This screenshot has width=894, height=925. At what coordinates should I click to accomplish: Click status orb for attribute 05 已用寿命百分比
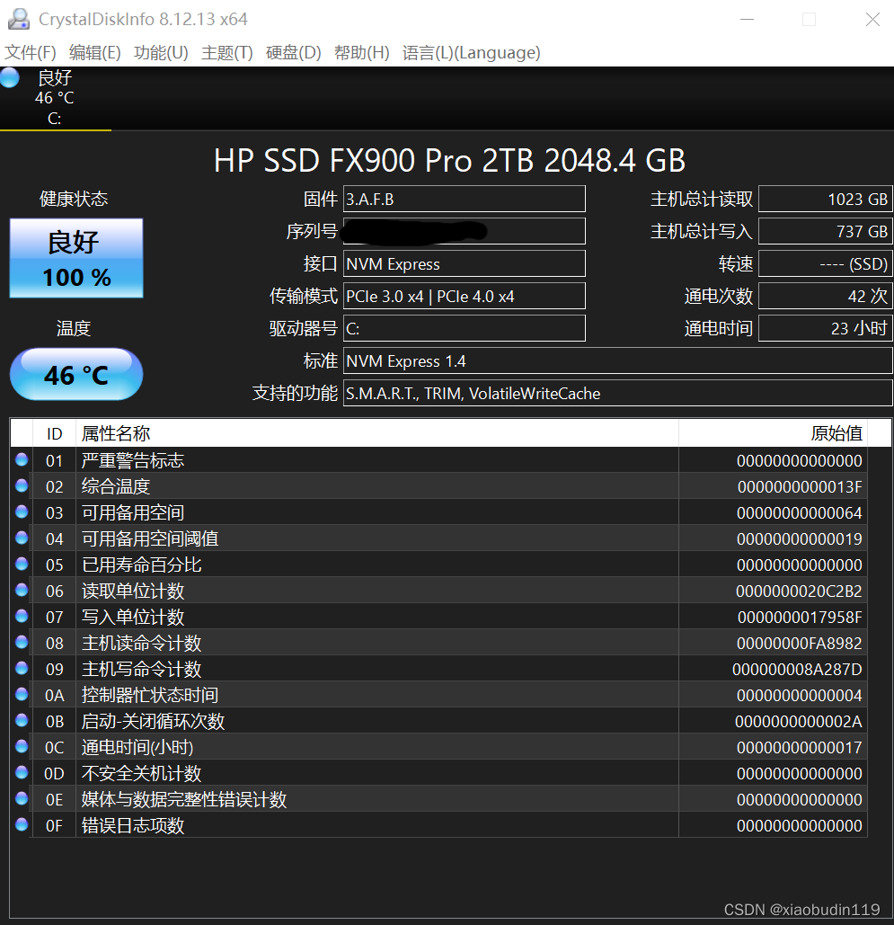pyautogui.click(x=22, y=564)
